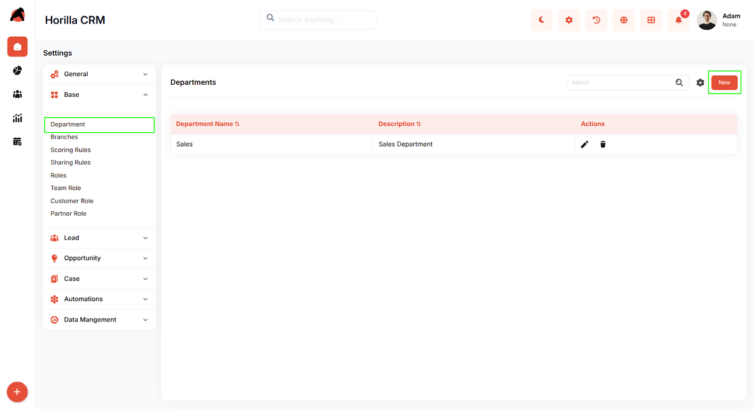Open the calendar check sidebar icon
754x409 pixels.
(x=17, y=142)
